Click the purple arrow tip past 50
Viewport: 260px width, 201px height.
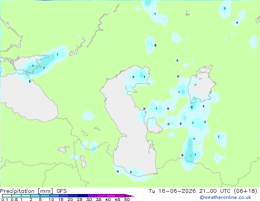[x=130, y=196]
